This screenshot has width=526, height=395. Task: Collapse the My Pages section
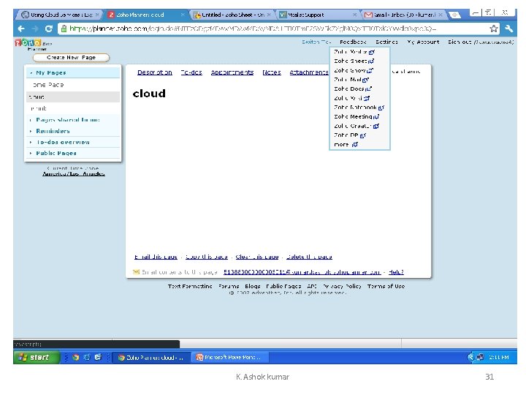[73, 73]
